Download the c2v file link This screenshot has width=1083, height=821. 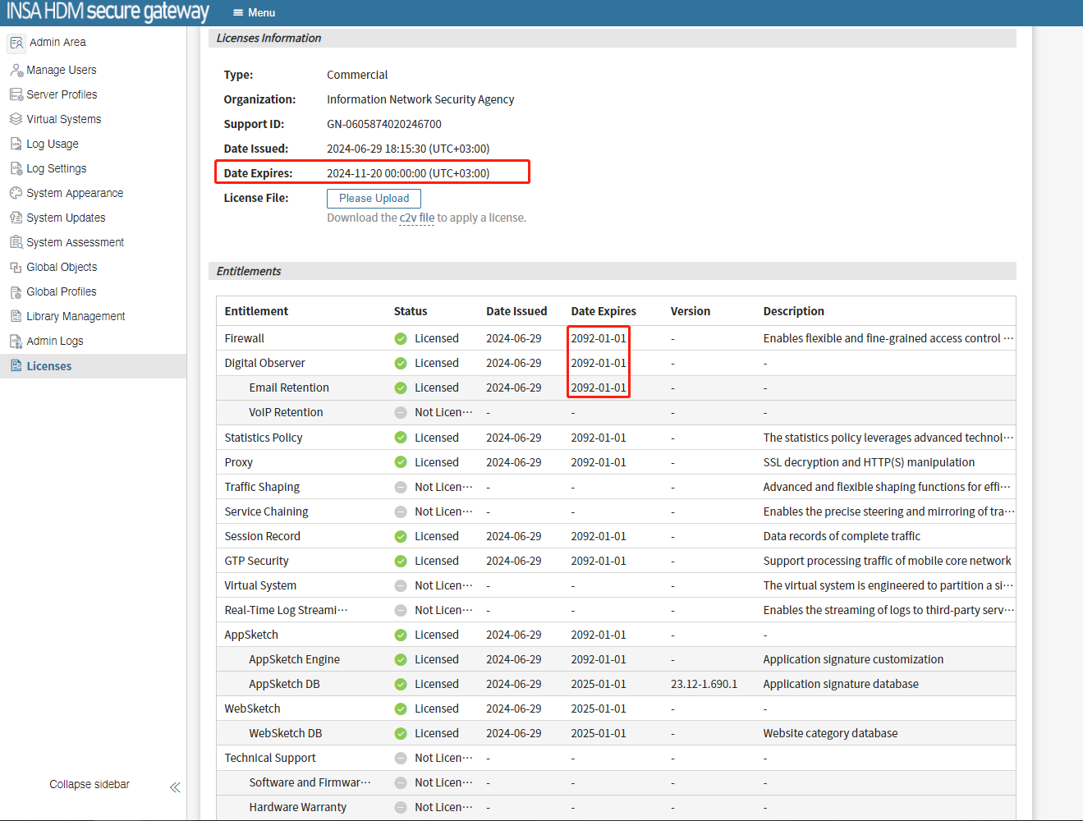point(416,218)
